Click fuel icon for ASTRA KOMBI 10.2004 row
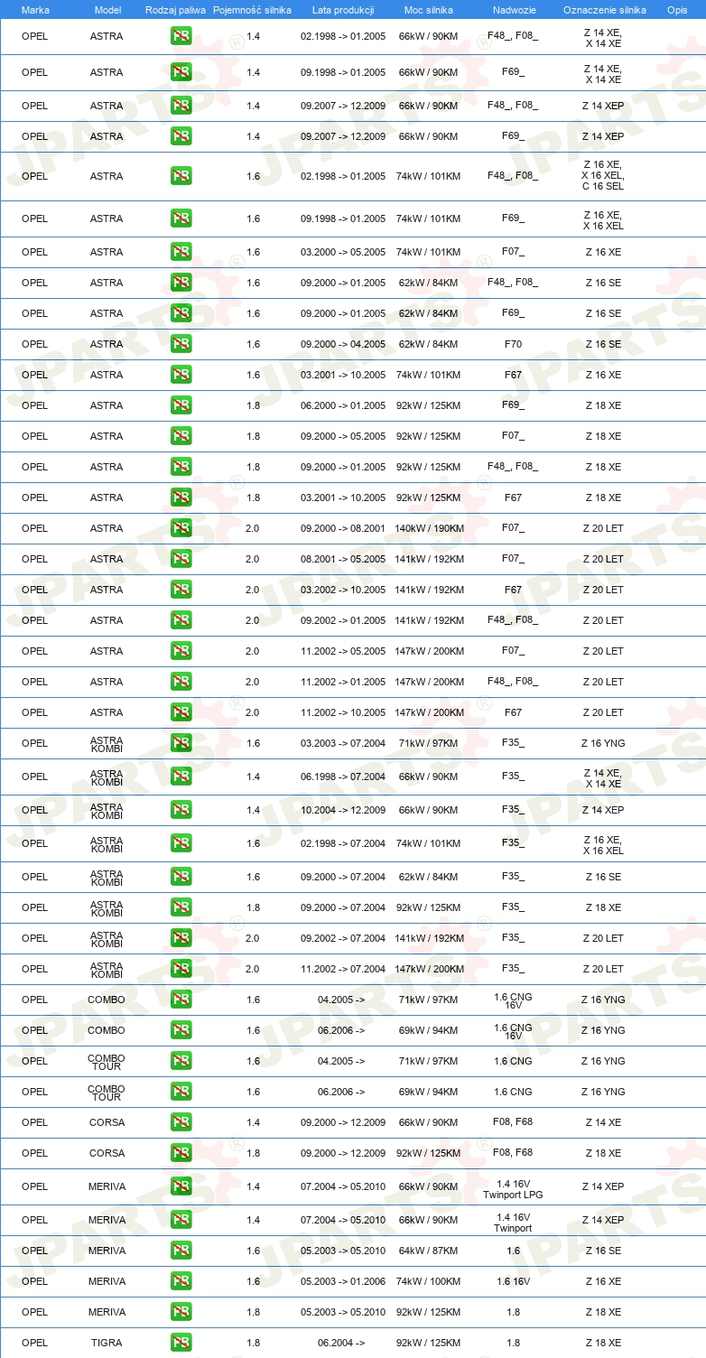Viewport: 706px width, 1358px height. point(181,810)
